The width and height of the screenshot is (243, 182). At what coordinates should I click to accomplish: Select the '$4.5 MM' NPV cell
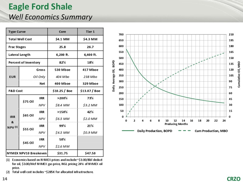63,133
